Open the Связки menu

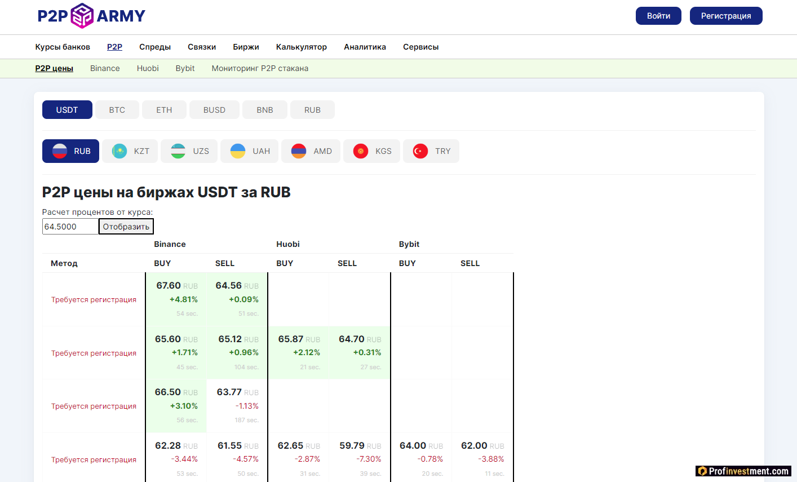pos(202,47)
